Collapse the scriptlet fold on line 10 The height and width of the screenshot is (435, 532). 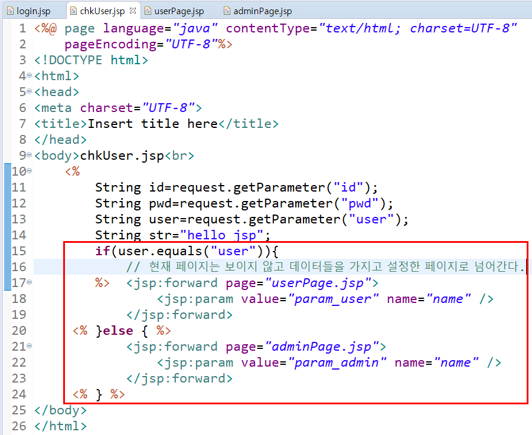pyautogui.click(x=29, y=171)
